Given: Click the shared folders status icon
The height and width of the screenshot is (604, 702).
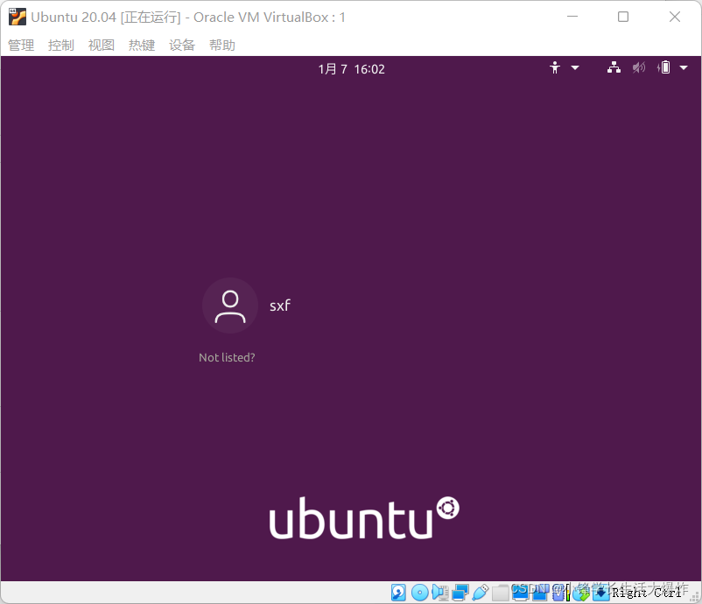Looking at the screenshot, I should (x=501, y=593).
